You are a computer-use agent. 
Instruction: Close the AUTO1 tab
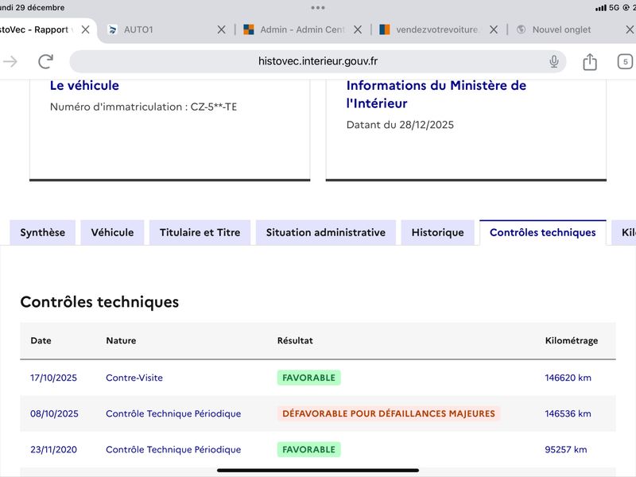pos(222,29)
